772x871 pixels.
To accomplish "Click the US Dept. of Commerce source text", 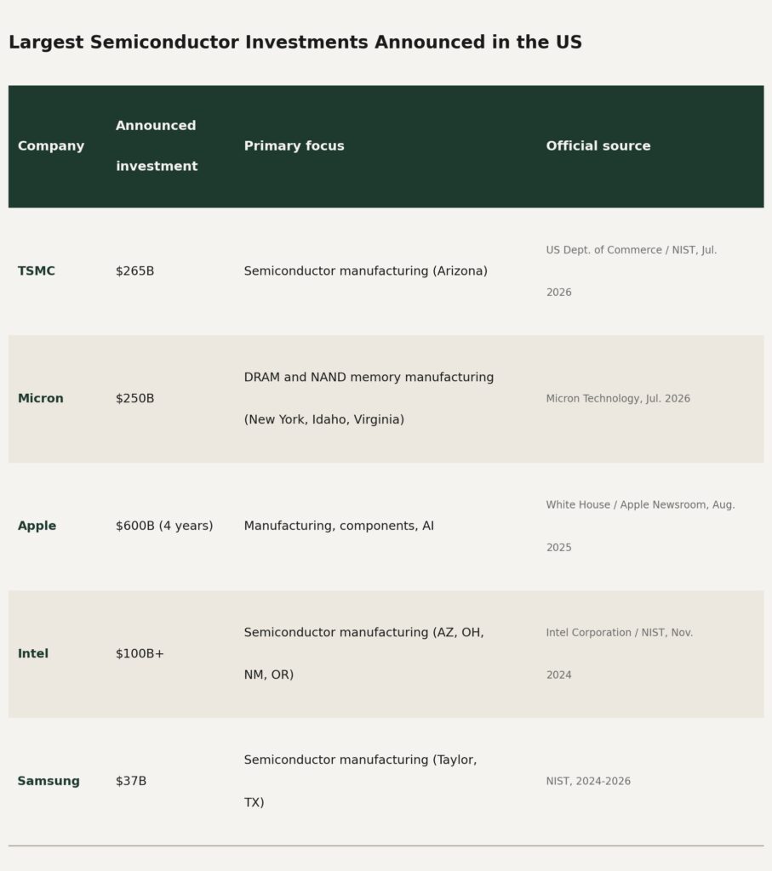I will coord(632,271).
